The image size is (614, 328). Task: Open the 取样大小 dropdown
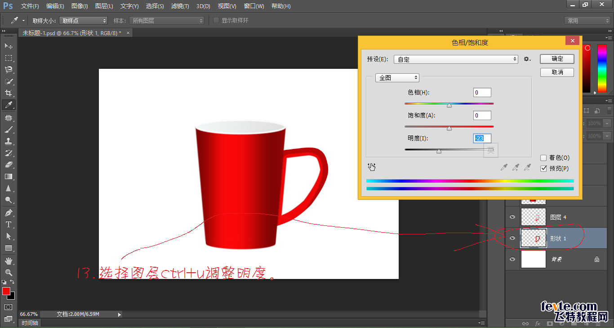click(84, 21)
